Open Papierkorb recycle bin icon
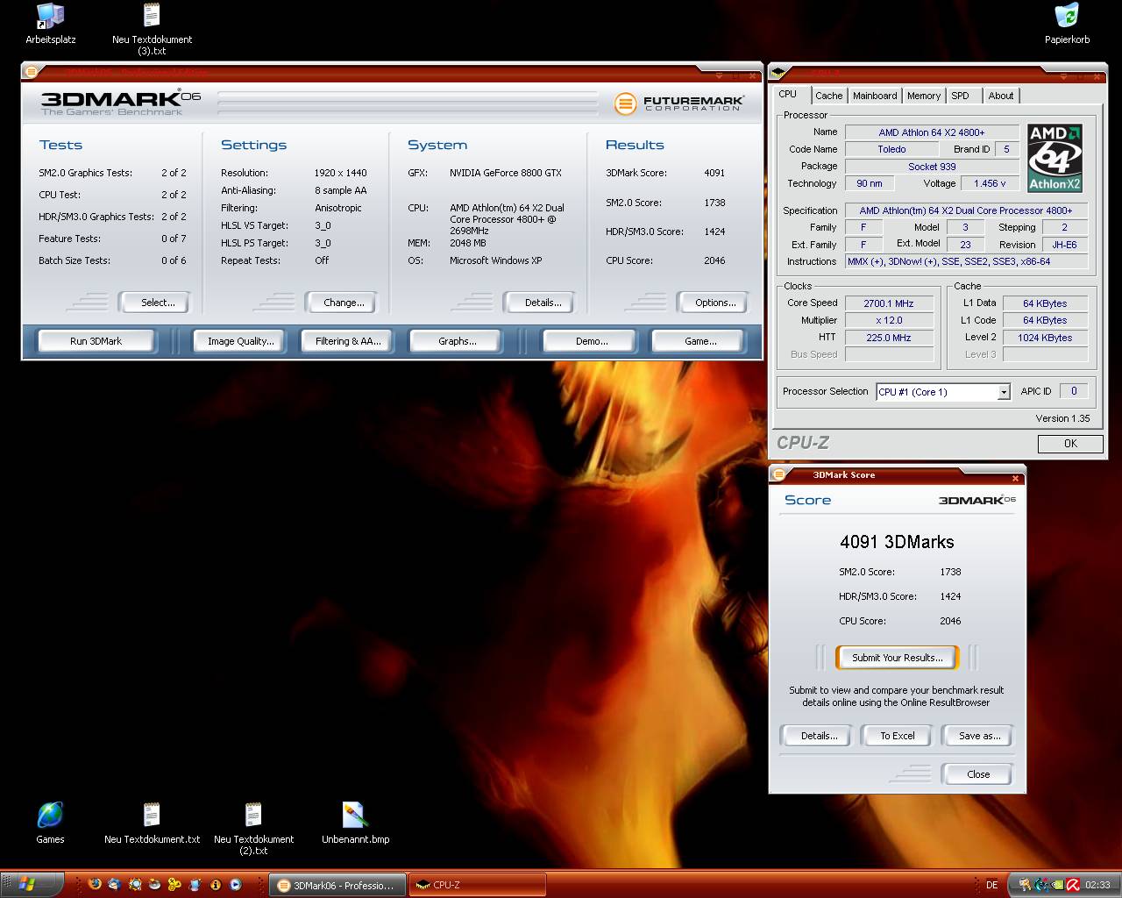 point(1067,24)
